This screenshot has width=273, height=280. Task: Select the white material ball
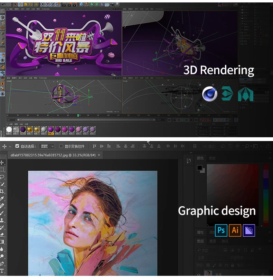(9, 130)
